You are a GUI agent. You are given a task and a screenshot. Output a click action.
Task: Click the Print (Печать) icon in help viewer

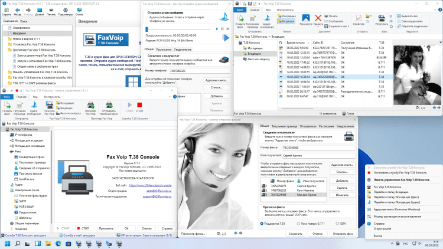(x=52, y=10)
